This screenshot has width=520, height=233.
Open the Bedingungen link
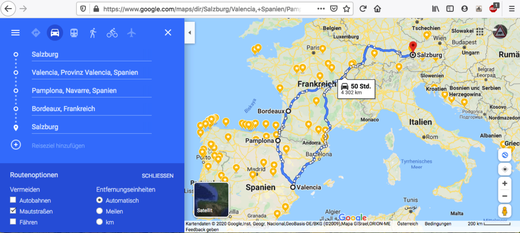438,224
